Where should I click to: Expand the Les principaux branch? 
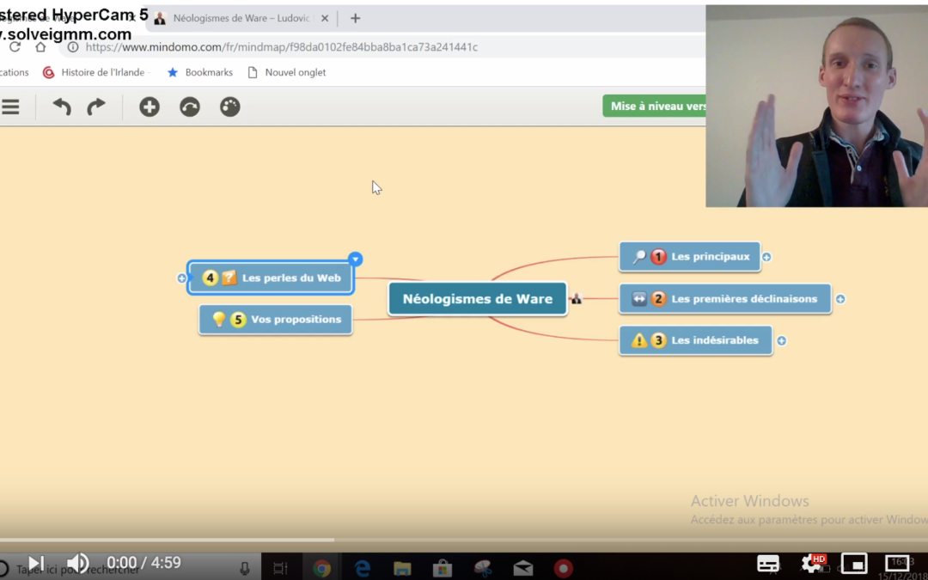coord(766,257)
